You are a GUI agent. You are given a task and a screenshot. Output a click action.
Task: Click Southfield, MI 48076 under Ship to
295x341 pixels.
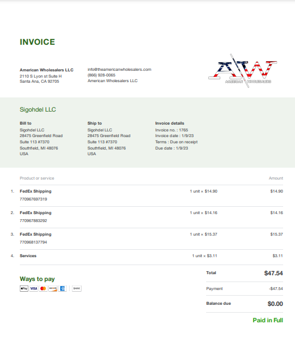pos(106,148)
